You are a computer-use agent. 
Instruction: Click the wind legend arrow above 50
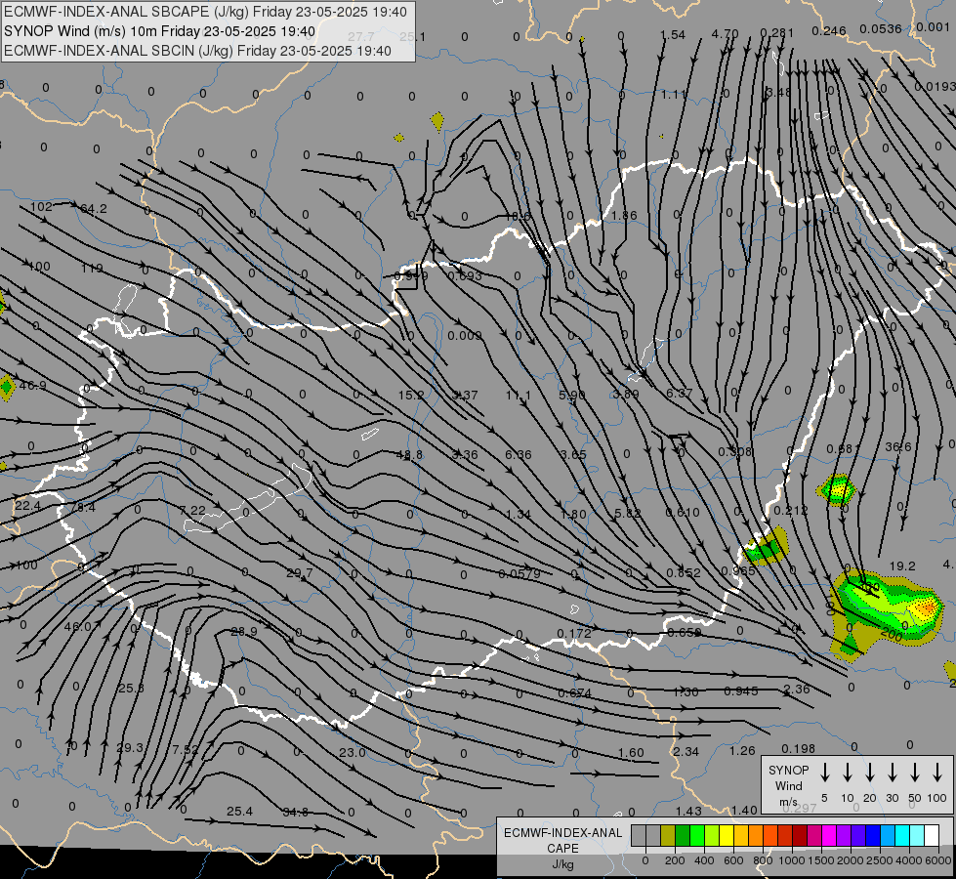(x=915, y=773)
